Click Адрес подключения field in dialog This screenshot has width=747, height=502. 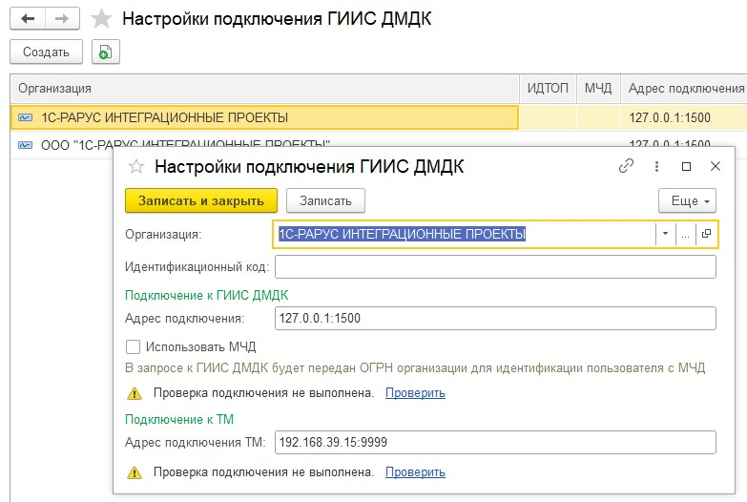[x=495, y=318]
